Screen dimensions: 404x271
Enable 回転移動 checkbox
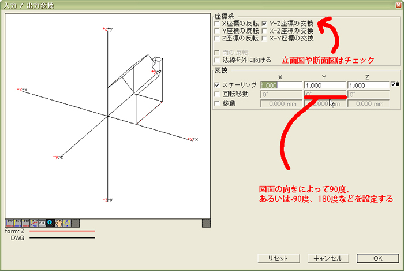(217, 94)
